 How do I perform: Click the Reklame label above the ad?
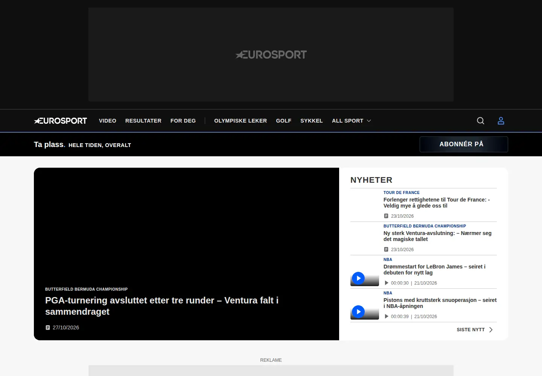(271, 360)
